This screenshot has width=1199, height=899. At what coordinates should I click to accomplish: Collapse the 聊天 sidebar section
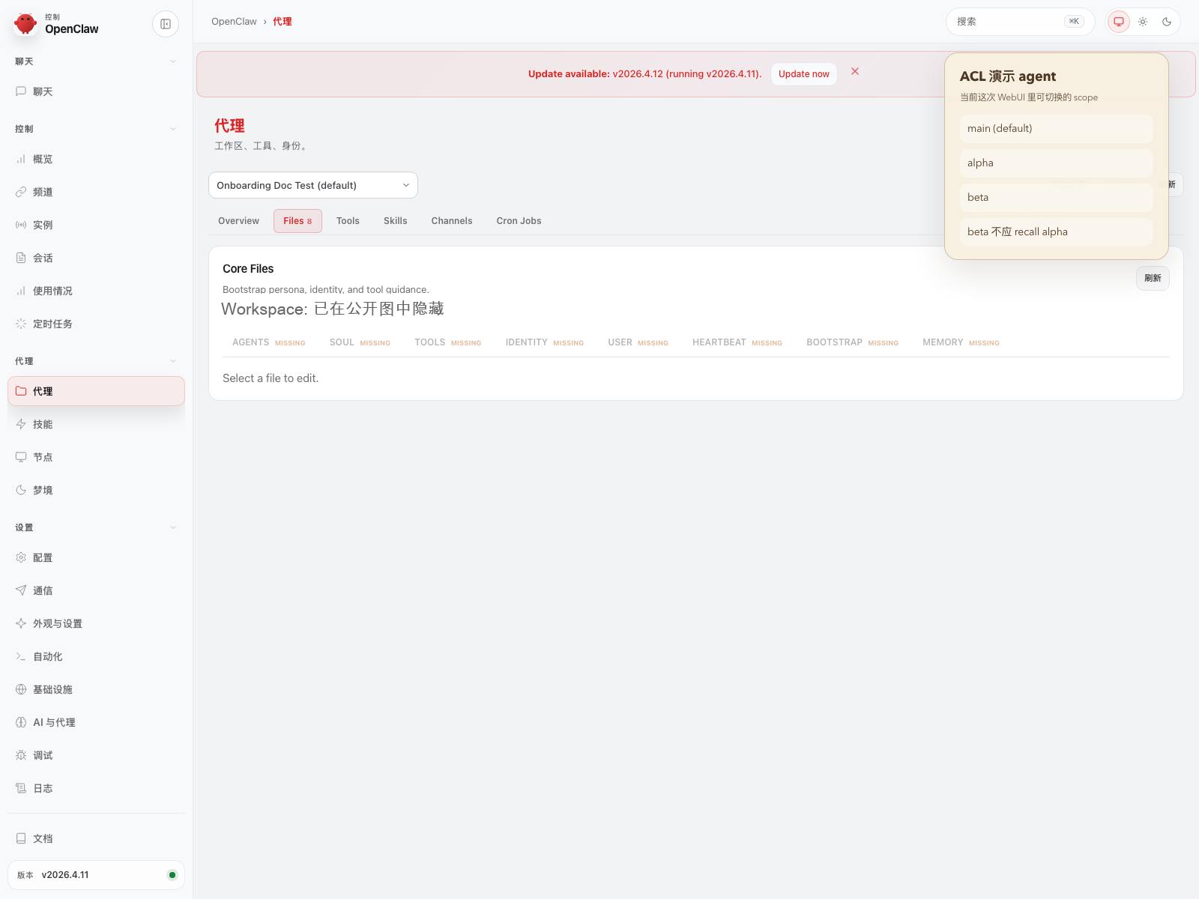(x=96, y=61)
